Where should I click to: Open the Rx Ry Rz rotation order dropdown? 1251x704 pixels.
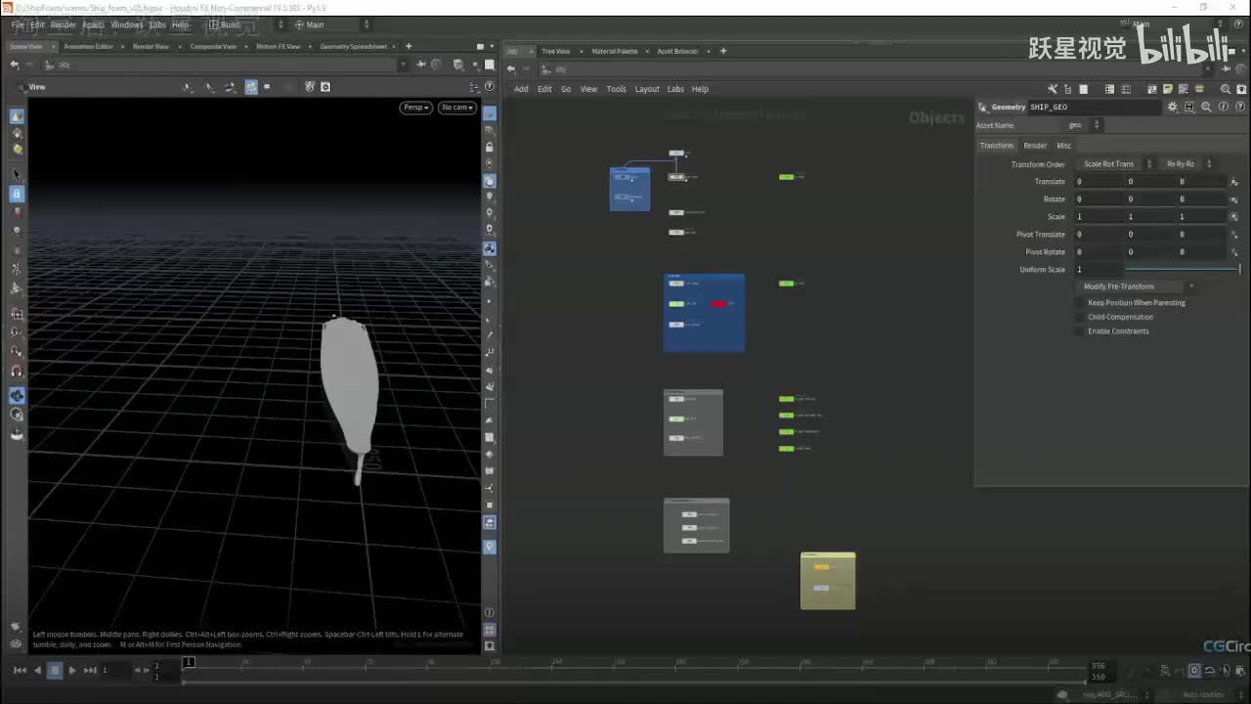coord(1186,164)
